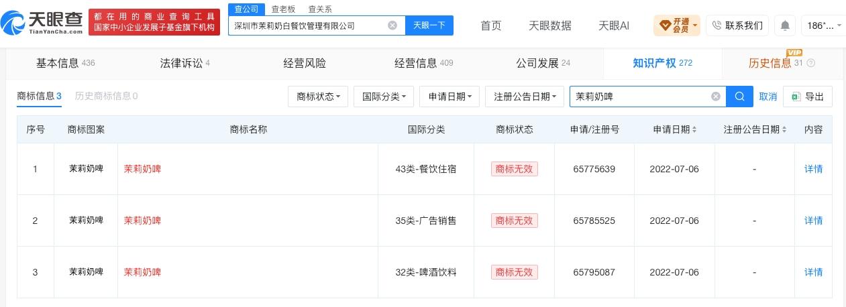This screenshot has width=846, height=307.
Task: Switch to 查老板 search tab
Action: [x=283, y=9]
